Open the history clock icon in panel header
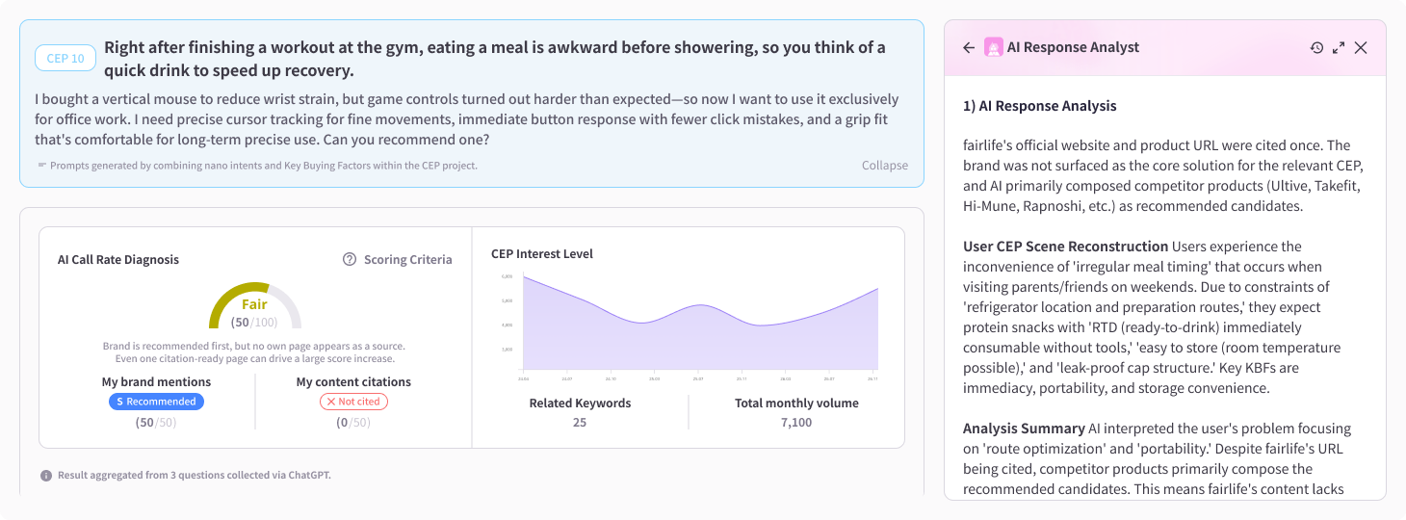 1316,47
